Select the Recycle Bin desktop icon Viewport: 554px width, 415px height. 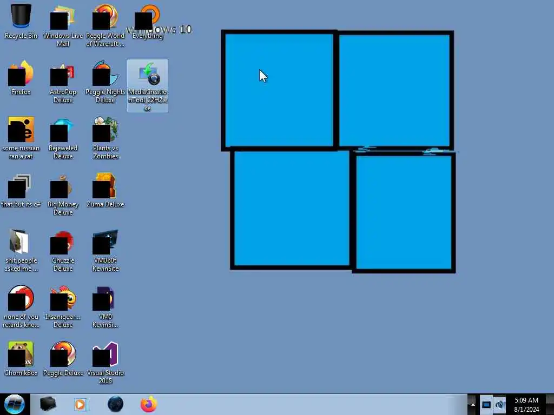21,21
